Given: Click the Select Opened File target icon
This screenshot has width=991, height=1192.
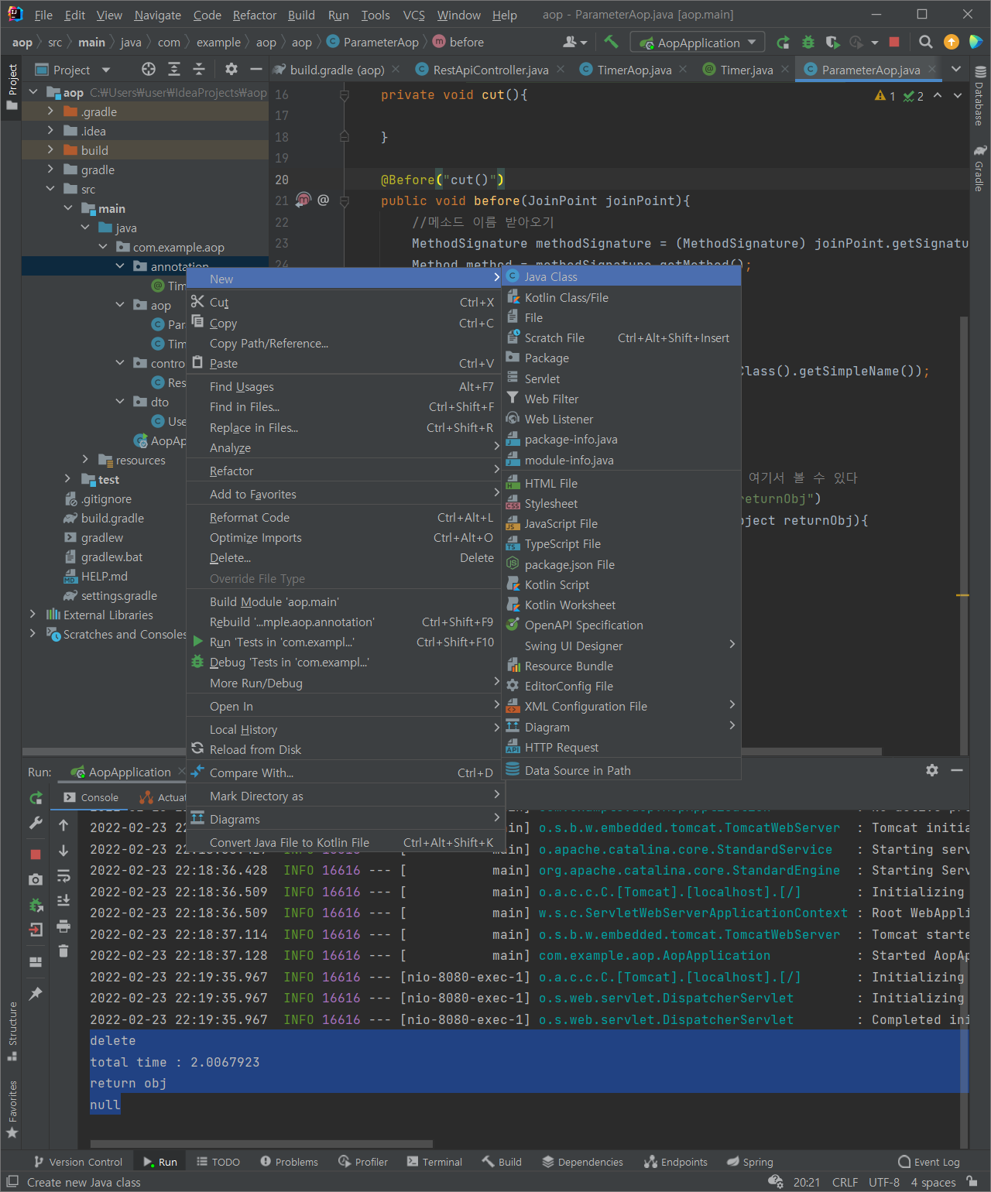Looking at the screenshot, I should 149,70.
